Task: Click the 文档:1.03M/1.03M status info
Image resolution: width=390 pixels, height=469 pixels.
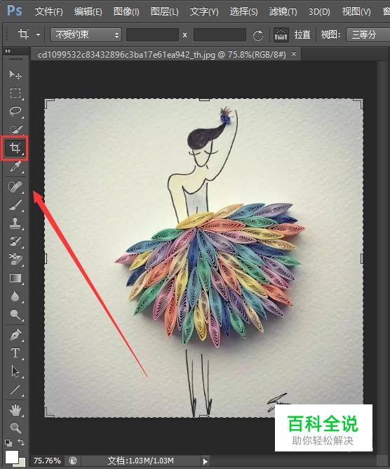Action: pos(140,461)
